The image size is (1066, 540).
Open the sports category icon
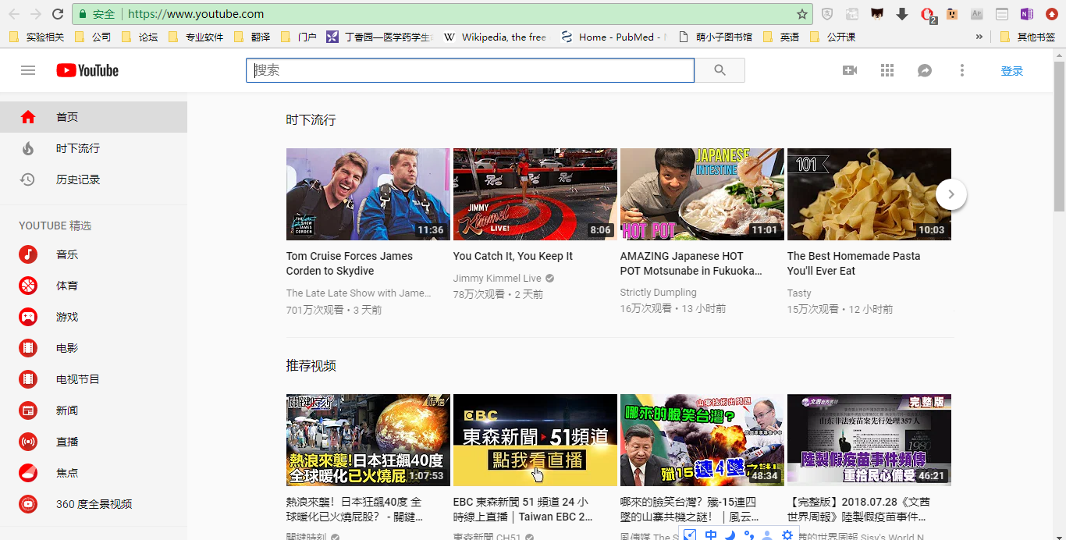pos(28,286)
